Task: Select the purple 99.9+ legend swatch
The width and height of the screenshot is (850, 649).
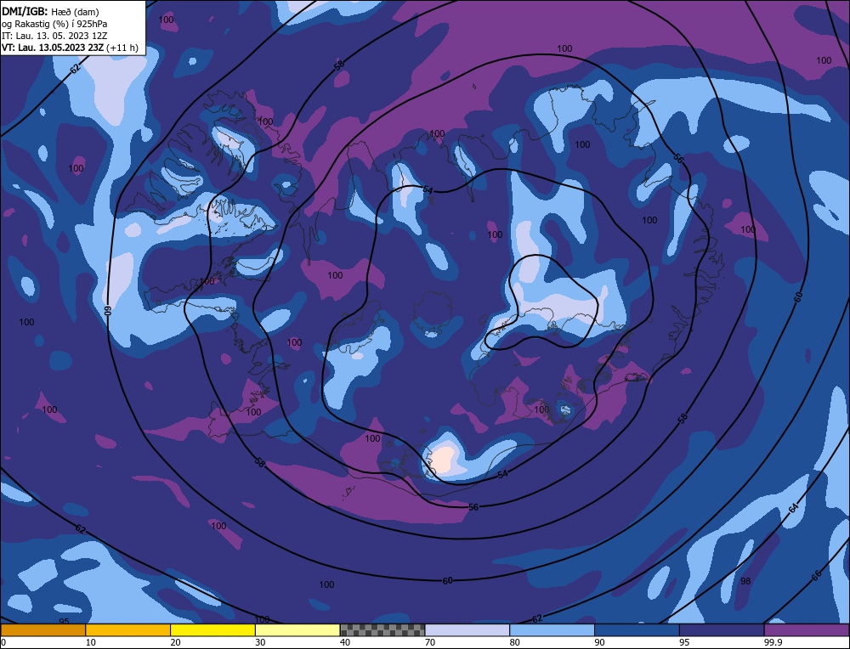Action: point(807,630)
